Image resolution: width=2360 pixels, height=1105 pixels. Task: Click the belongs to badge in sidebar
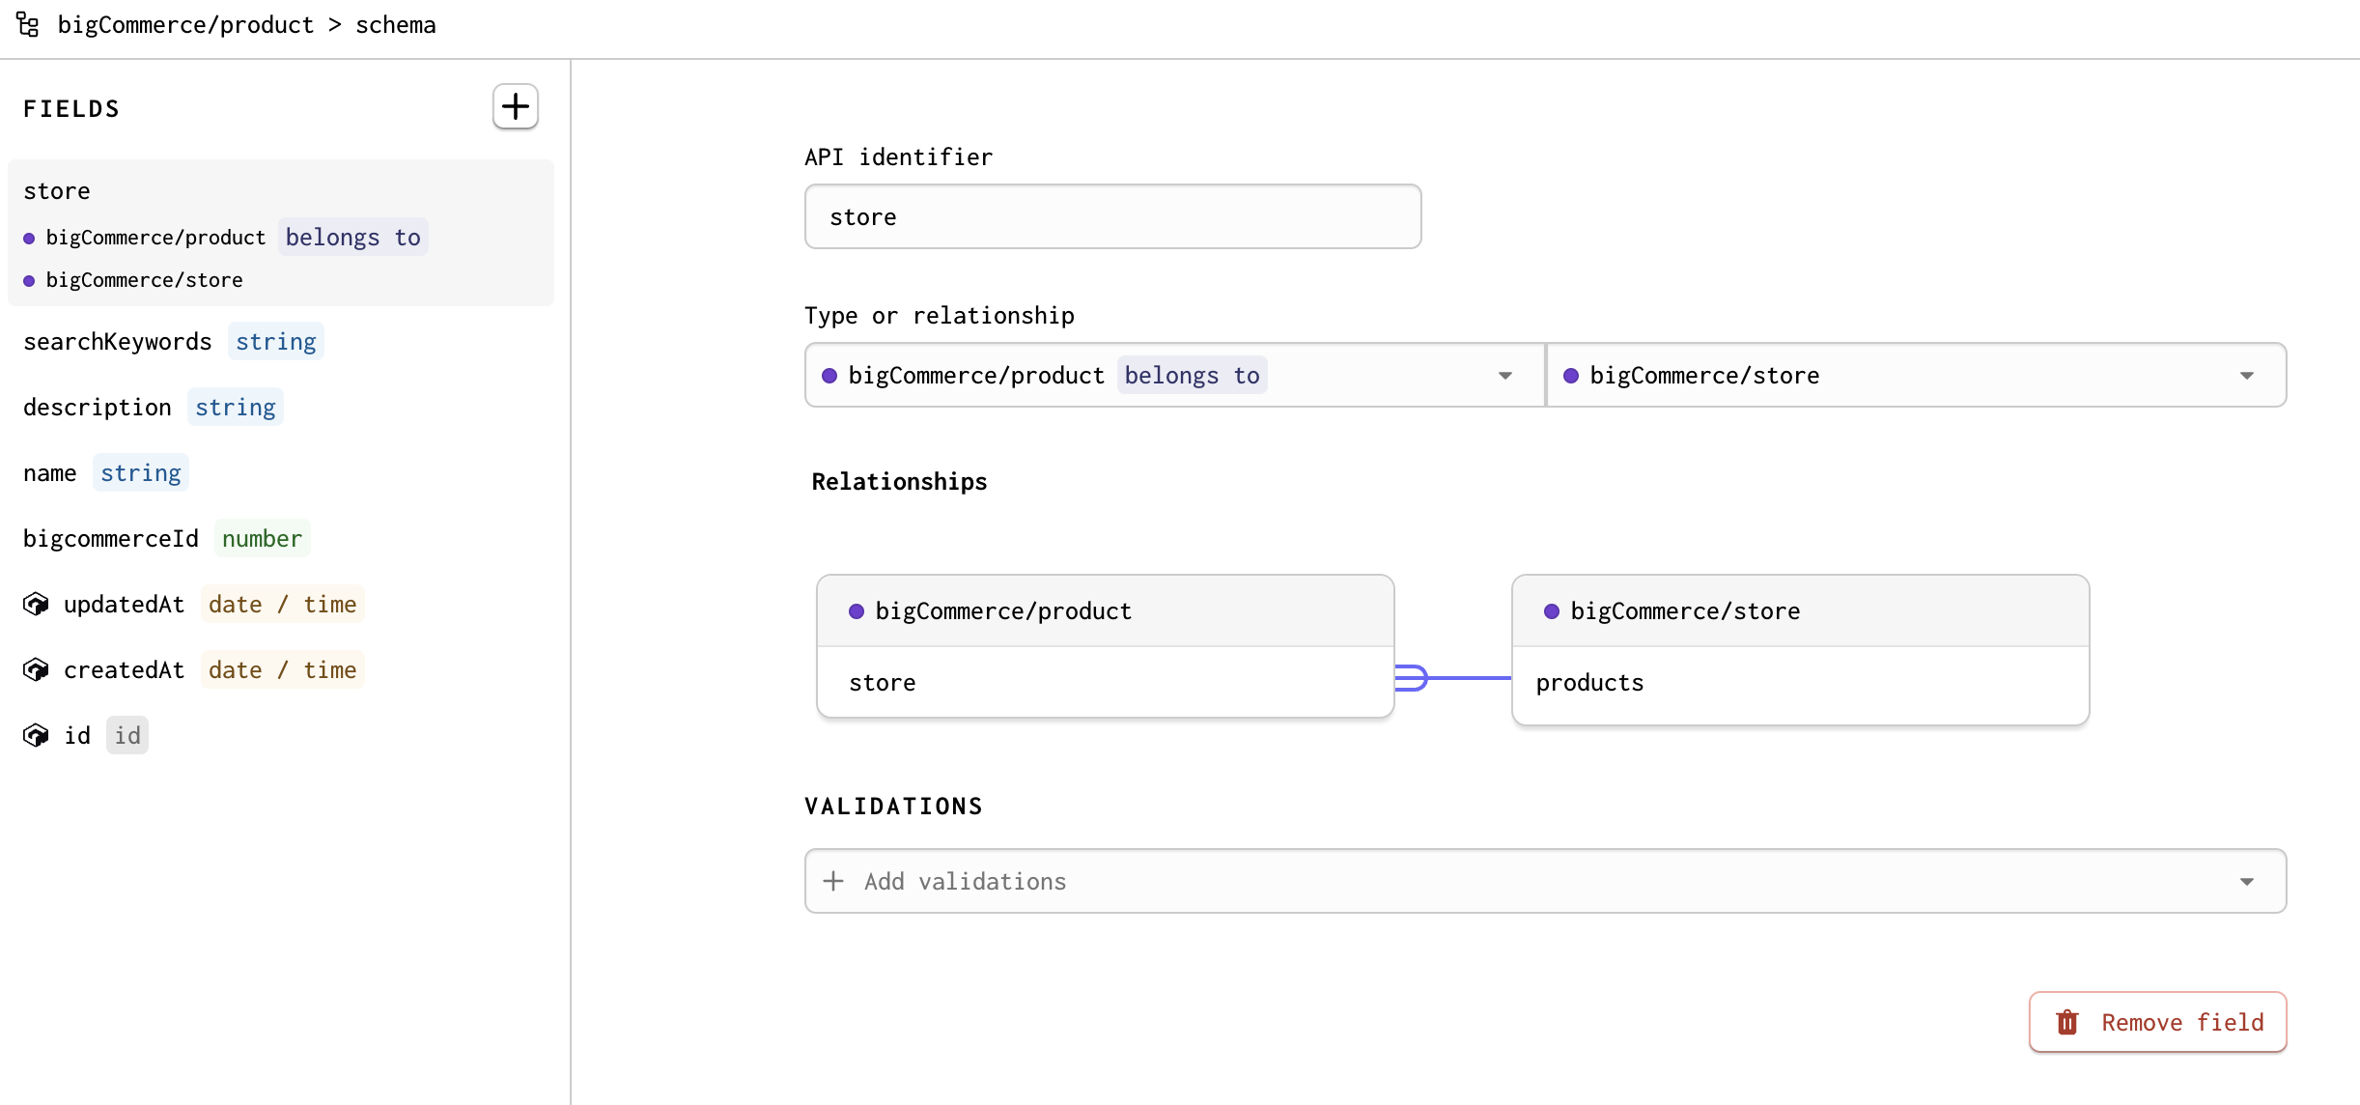tap(353, 237)
